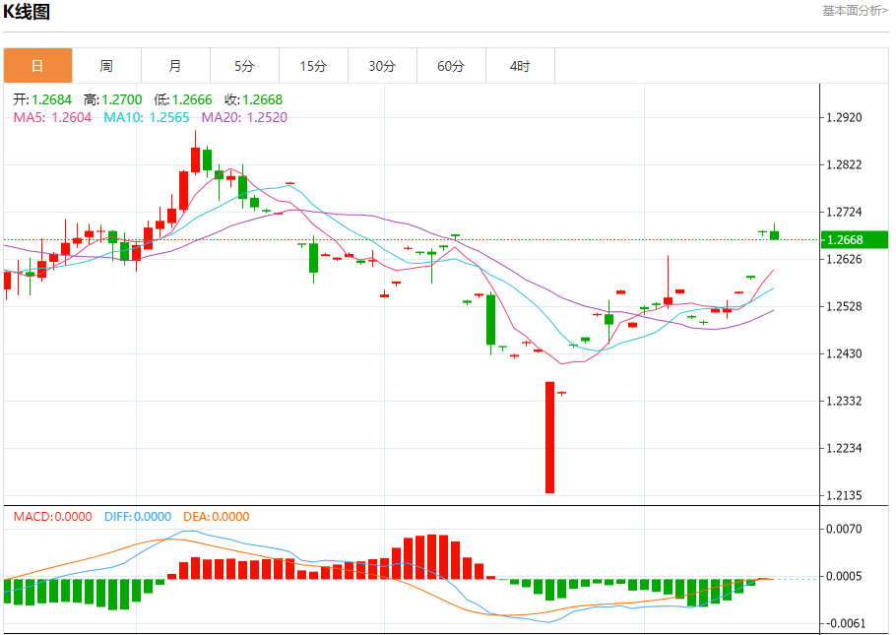Click the DIFF:0.0000 label
This screenshot has height=635, width=896.
138,517
